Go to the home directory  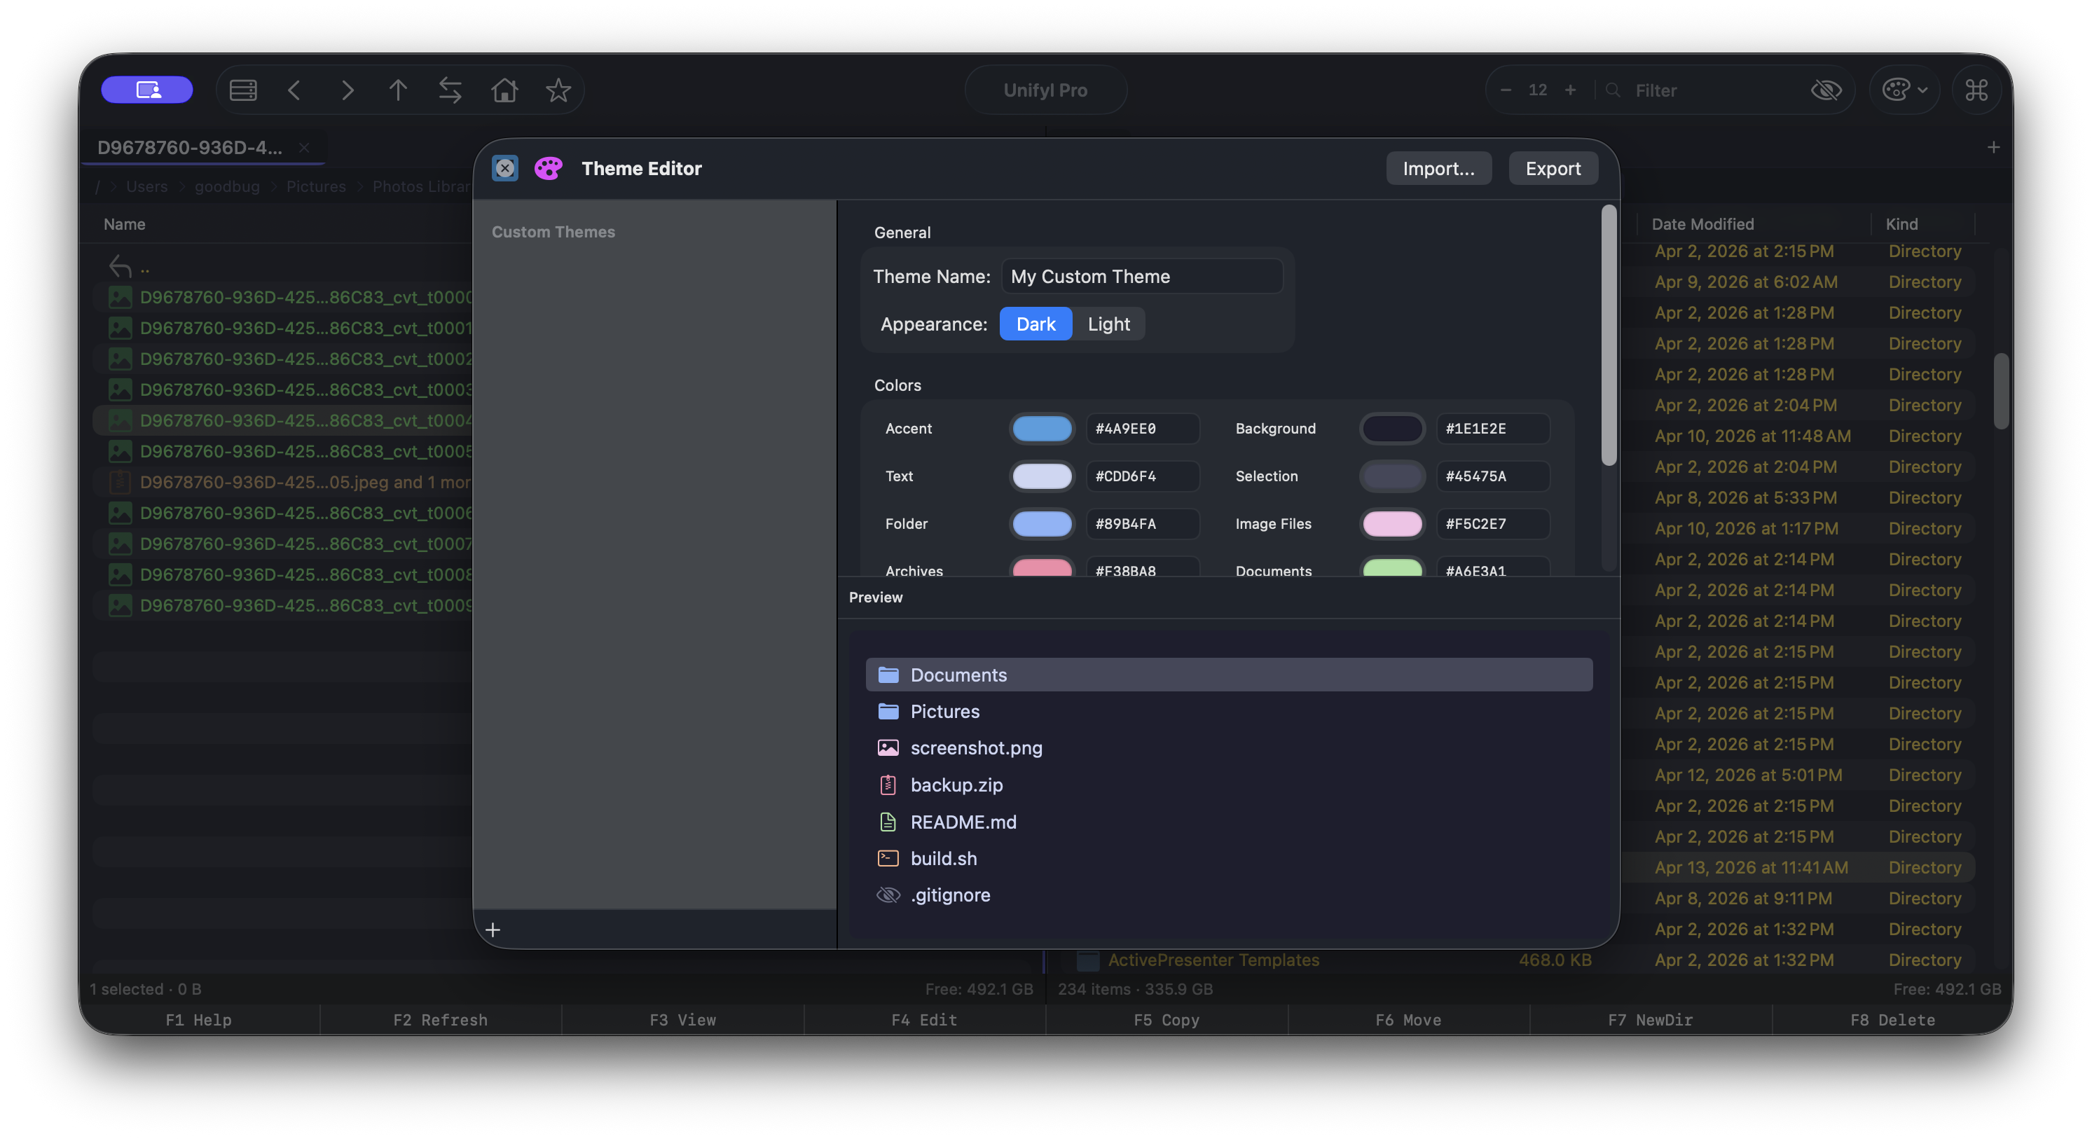[504, 90]
